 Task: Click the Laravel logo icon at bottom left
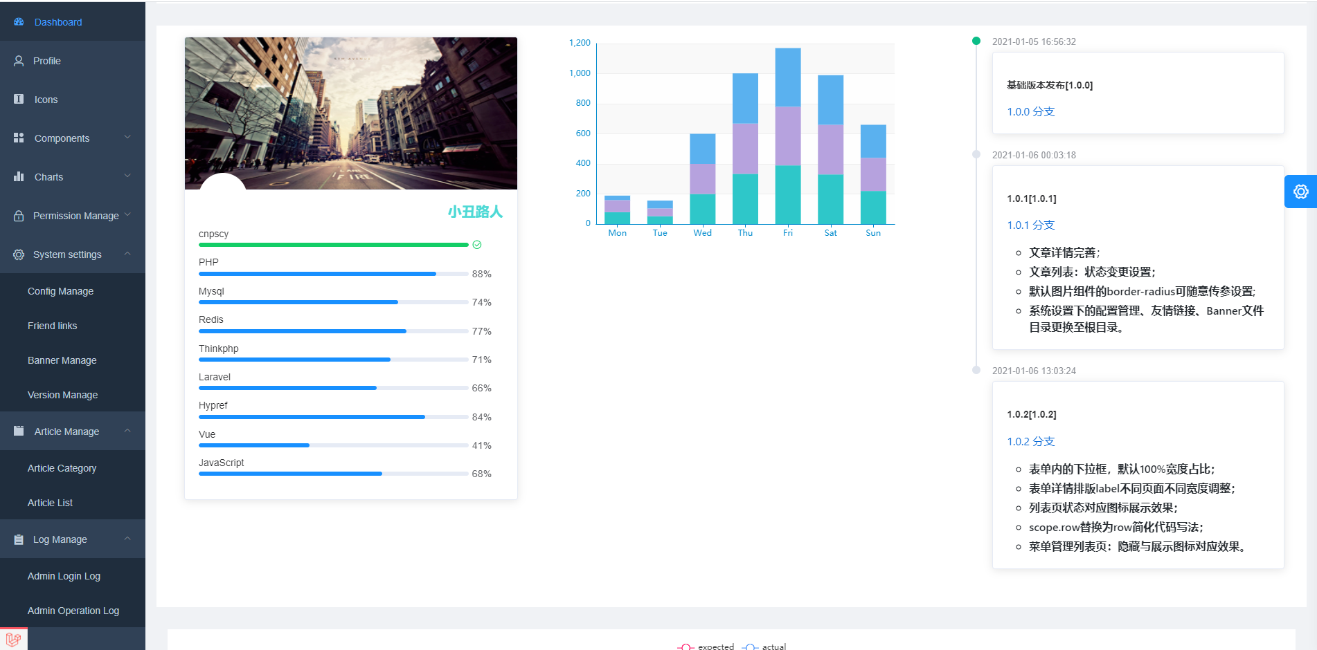click(x=13, y=640)
